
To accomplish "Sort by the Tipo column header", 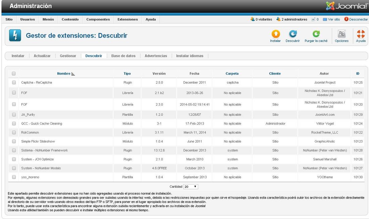I will click(127, 73).
